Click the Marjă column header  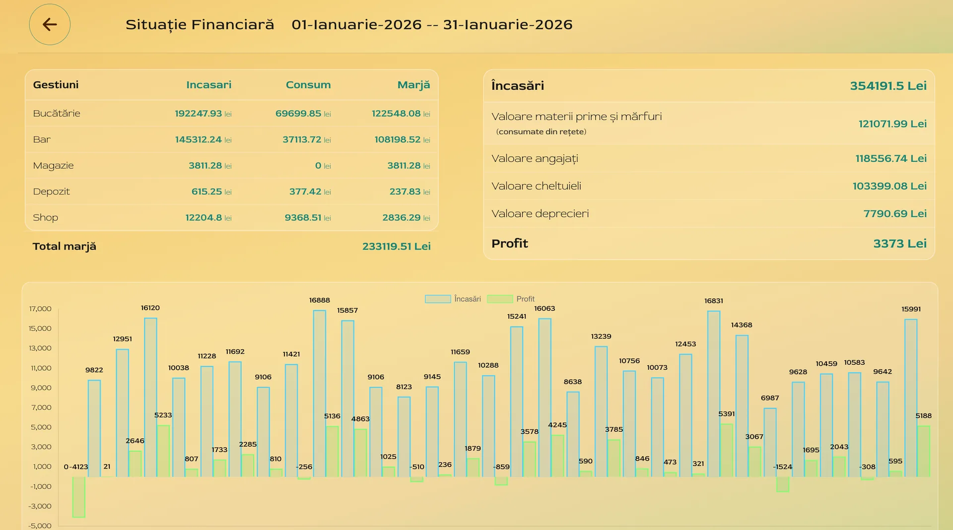413,84
